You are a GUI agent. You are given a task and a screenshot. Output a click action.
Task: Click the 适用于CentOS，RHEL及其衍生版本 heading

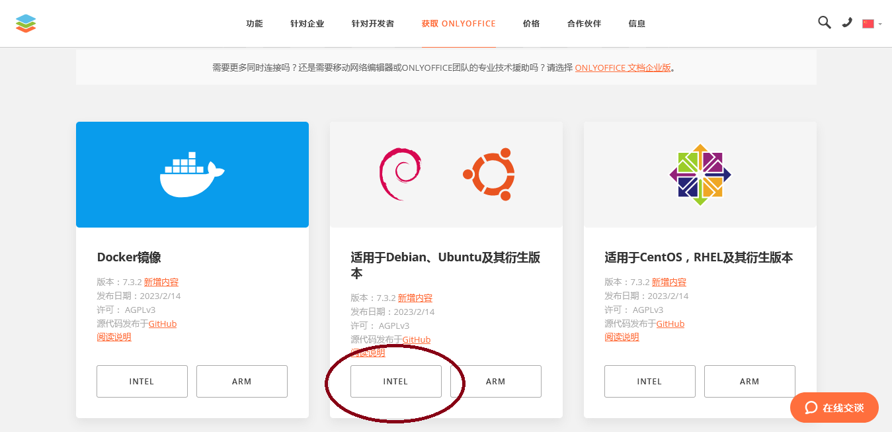[698, 257]
